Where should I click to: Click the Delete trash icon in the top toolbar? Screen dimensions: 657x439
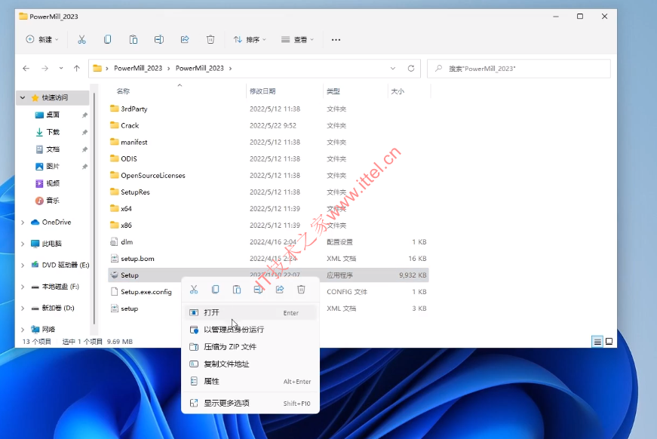tap(210, 39)
